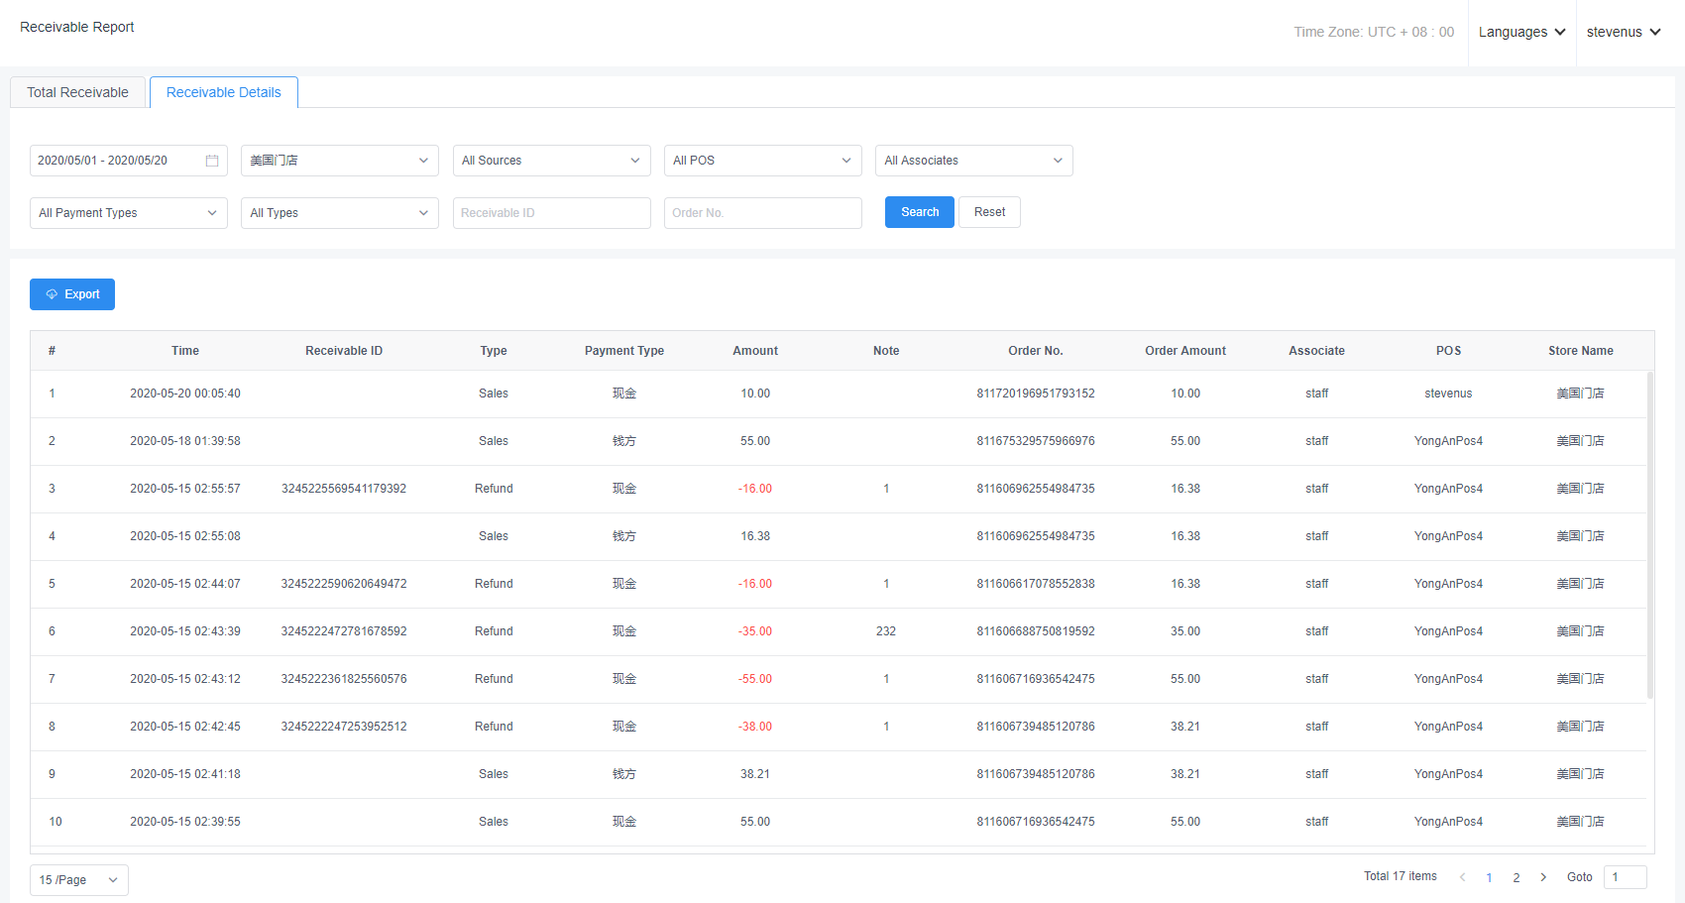Select the Receivable Details tab
The image size is (1685, 903).
[x=224, y=92]
